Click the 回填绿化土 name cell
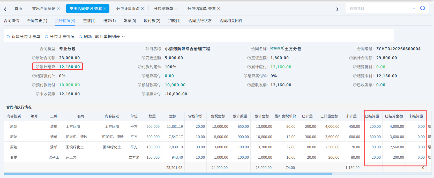 click(x=81, y=147)
